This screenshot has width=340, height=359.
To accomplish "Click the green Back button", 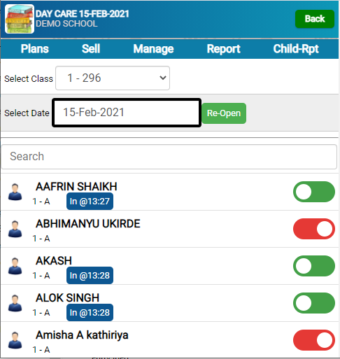I will 315,19.
